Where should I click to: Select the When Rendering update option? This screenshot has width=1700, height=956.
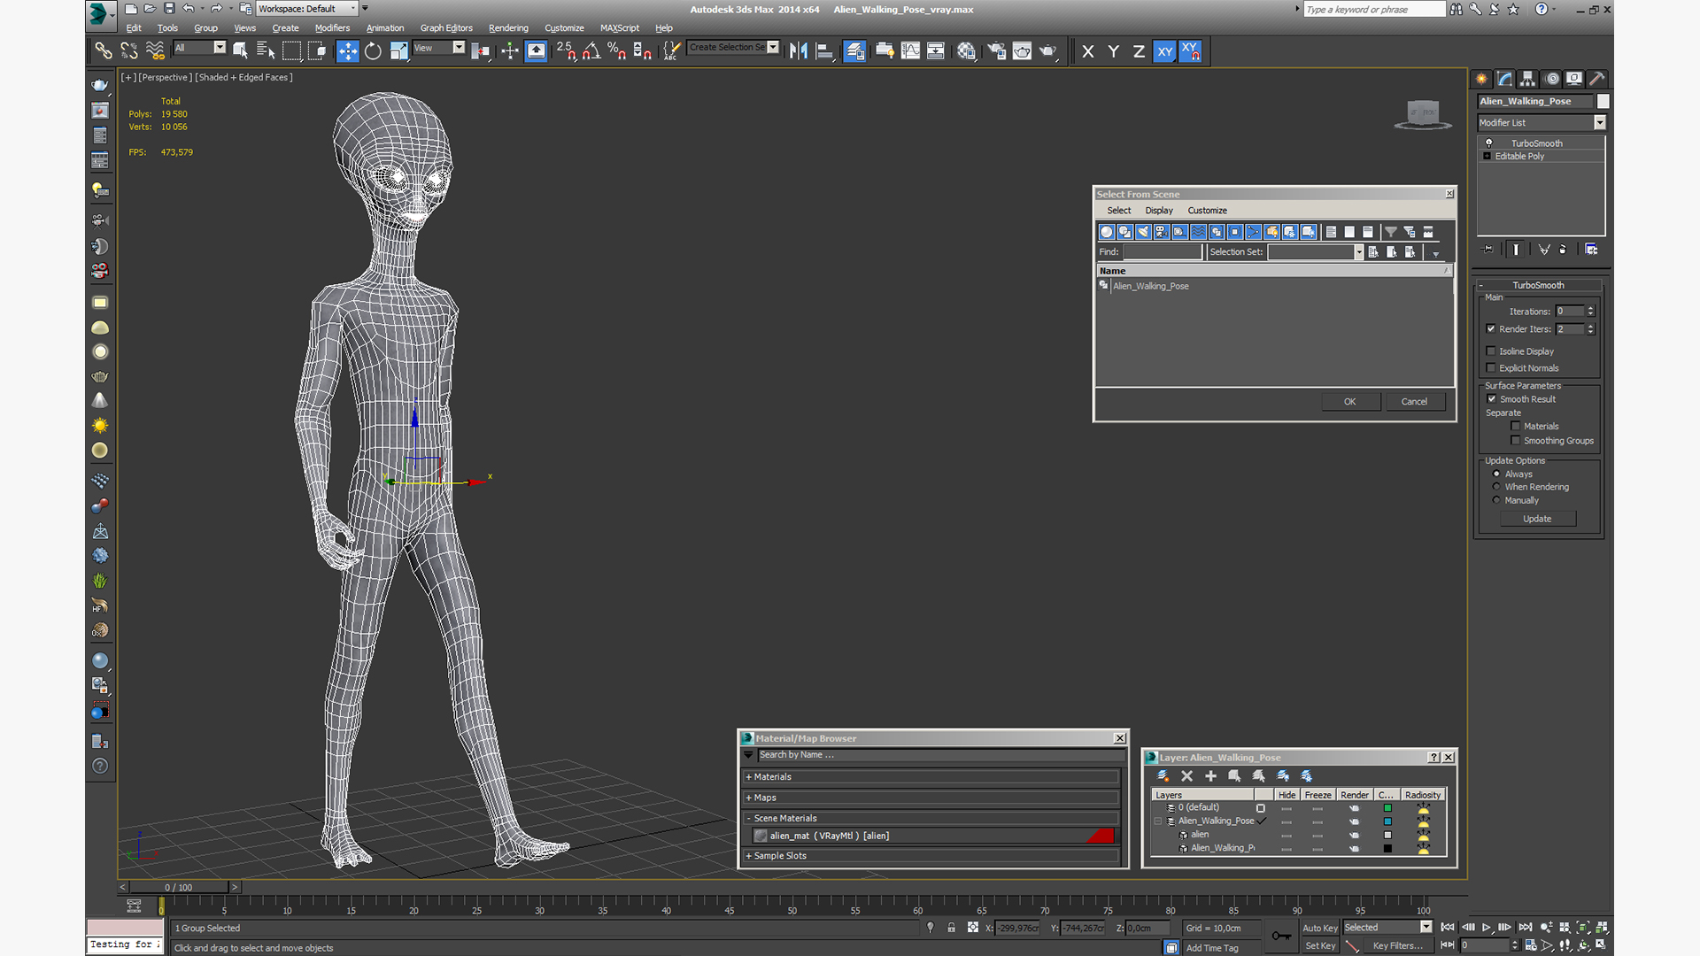[x=1496, y=487]
